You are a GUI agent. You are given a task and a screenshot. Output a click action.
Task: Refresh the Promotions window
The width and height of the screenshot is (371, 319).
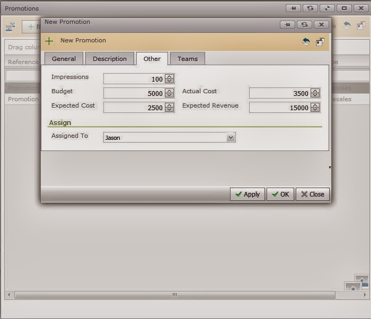coord(310,8)
